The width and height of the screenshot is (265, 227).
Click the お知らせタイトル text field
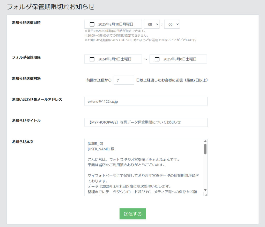click(x=146, y=122)
